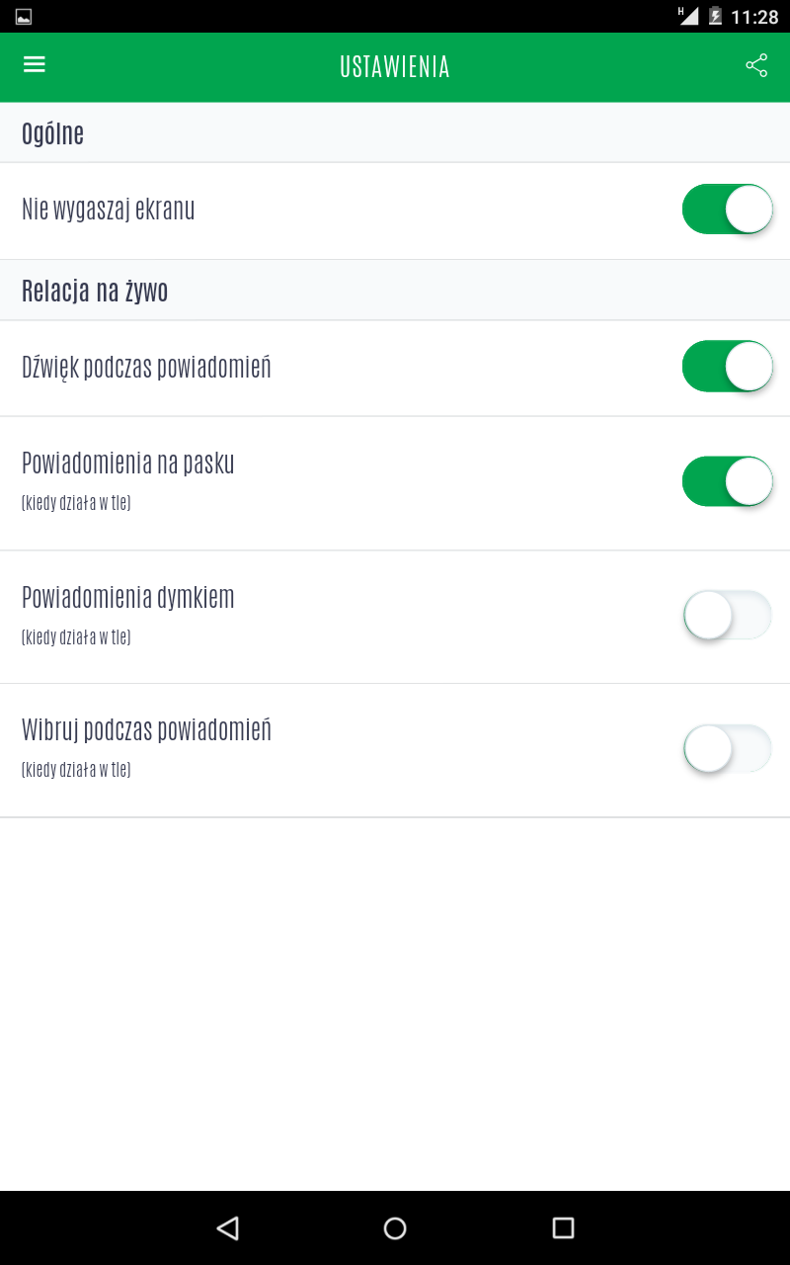Turn off Dźwięk podczas powiadomień switch
The width and height of the screenshot is (790, 1265).
(x=727, y=367)
